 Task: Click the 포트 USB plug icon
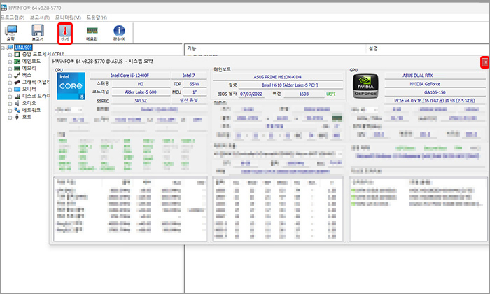(x=17, y=117)
